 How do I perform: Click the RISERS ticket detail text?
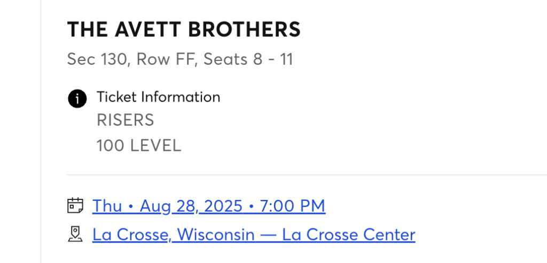(125, 120)
